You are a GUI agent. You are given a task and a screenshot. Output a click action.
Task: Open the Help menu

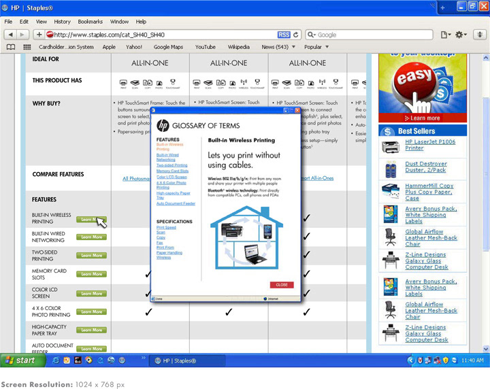pos(141,22)
